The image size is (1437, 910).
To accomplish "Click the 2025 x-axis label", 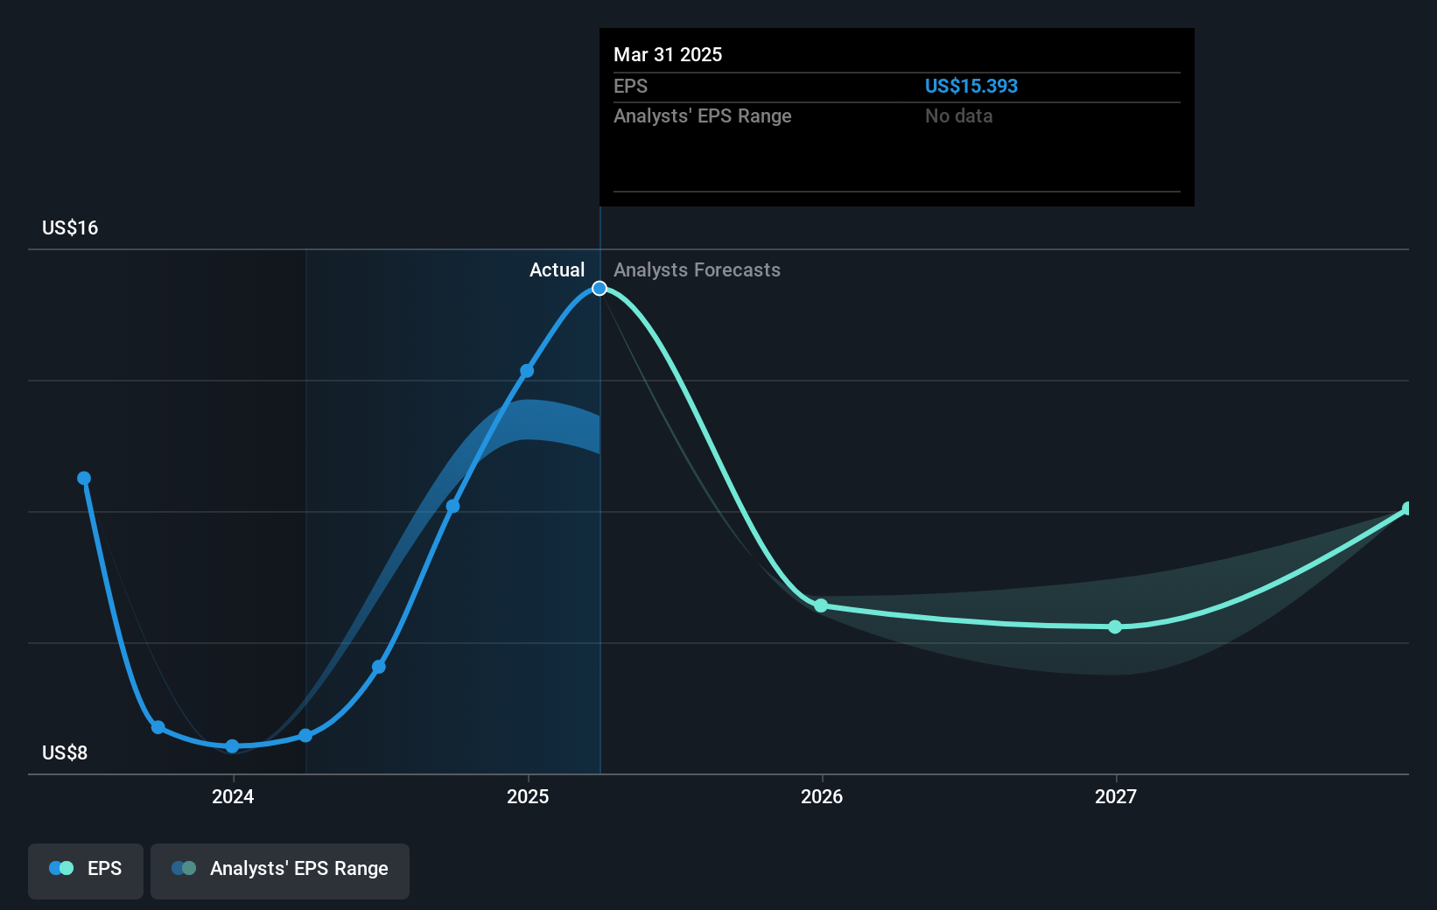I will point(528,796).
